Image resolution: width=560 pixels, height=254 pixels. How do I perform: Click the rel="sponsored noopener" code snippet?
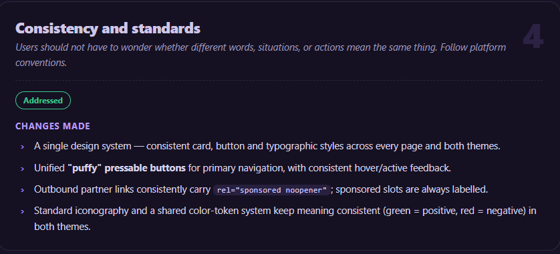pos(272,190)
